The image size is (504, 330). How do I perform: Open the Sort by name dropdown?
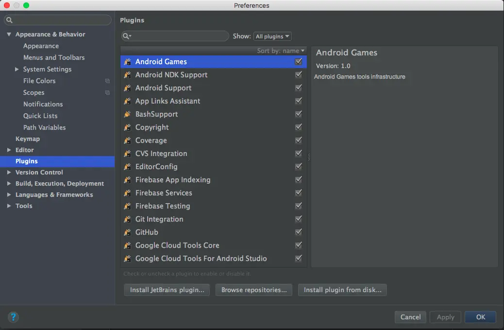click(x=280, y=51)
